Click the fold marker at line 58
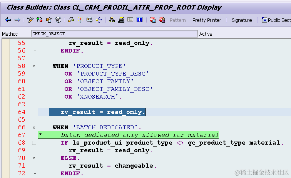The image size is (291, 178). click(34, 66)
